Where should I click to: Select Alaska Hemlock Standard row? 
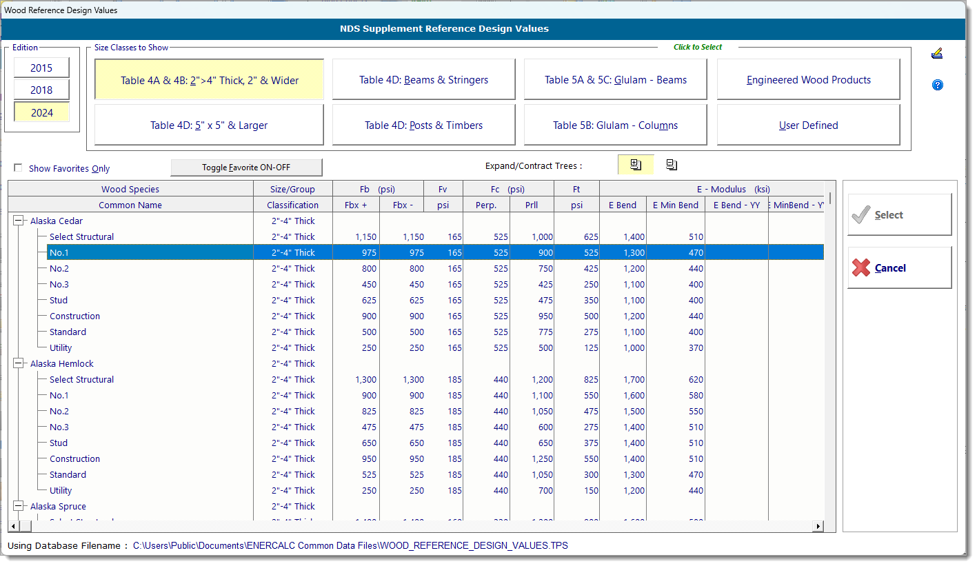(416, 474)
